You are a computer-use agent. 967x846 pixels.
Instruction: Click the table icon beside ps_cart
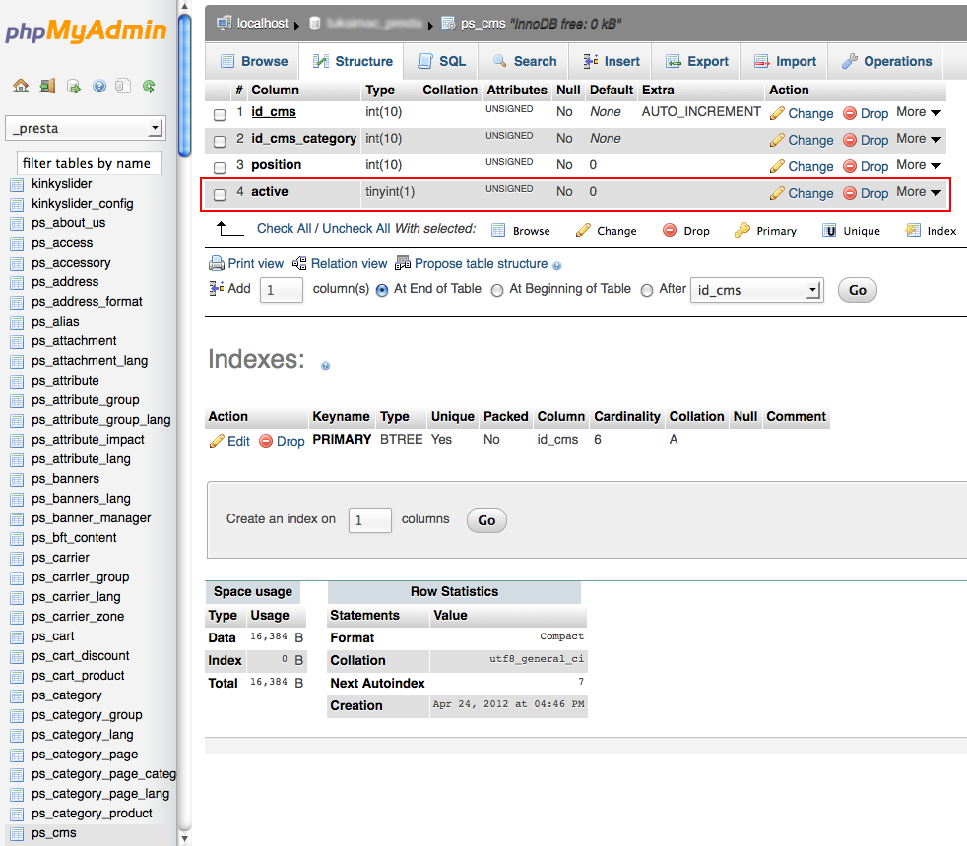(18, 637)
